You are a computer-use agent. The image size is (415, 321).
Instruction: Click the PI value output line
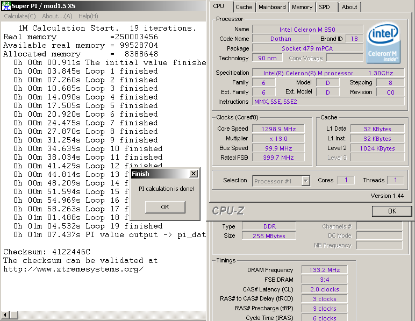pos(110,235)
